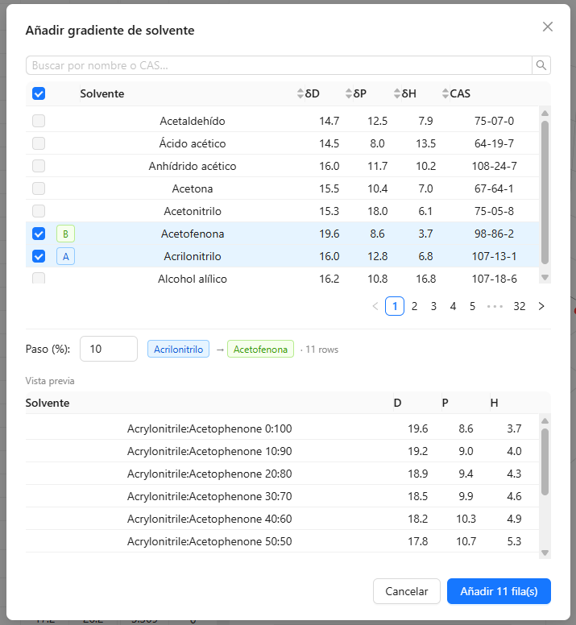Click the Cancelar button
This screenshot has height=625, width=576.
pos(407,591)
